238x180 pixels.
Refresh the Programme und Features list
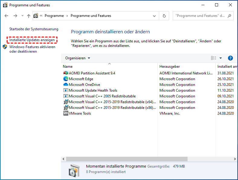(x=164, y=16)
